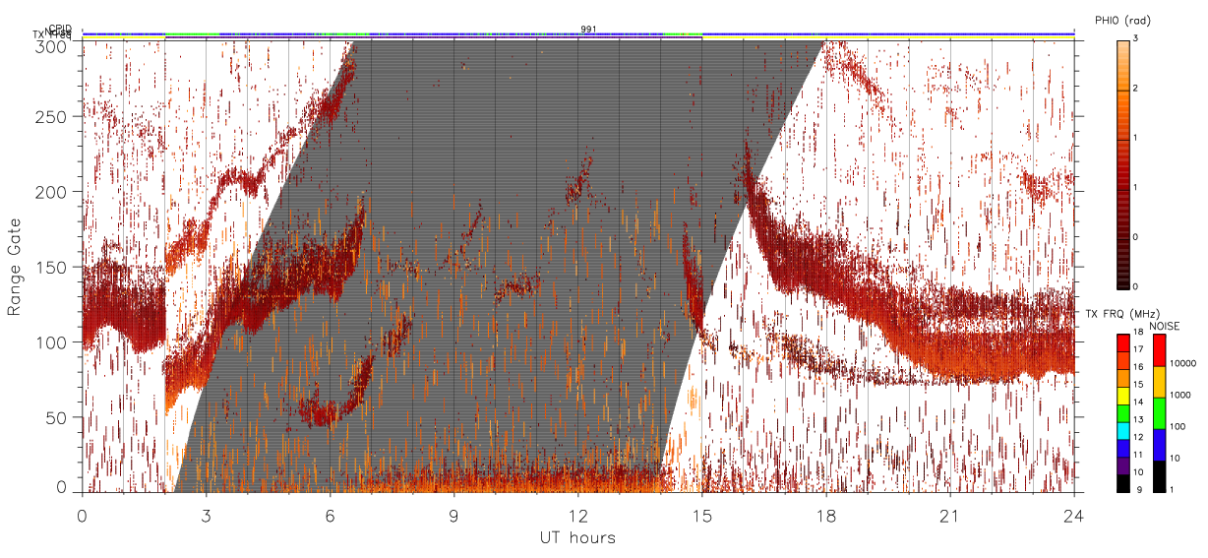Click the blue noise strip above the plot
This screenshot has width=1208, height=558.
(x=578, y=32)
